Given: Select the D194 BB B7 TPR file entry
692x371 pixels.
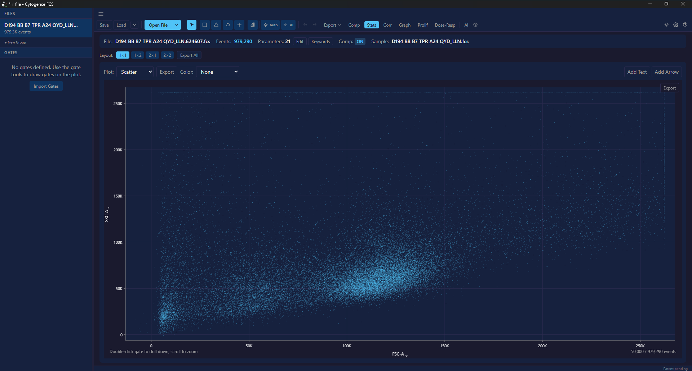Looking at the screenshot, I should point(46,28).
